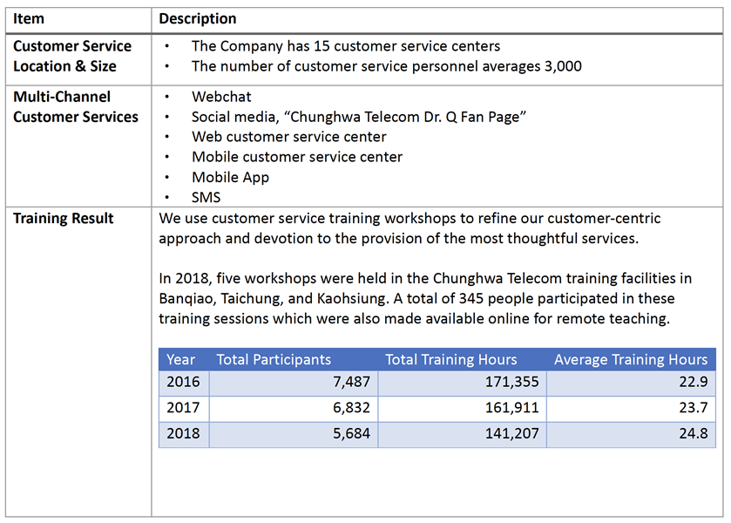Image resolution: width=731 pixels, height=523 pixels.
Task: Click the 'Average Training Hours' table header
Action: pyautogui.click(x=631, y=359)
